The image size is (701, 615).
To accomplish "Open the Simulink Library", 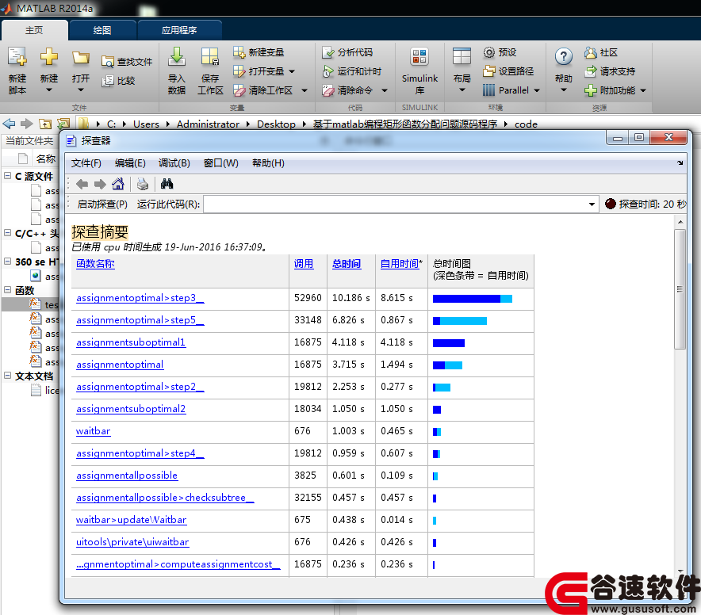I will point(419,71).
